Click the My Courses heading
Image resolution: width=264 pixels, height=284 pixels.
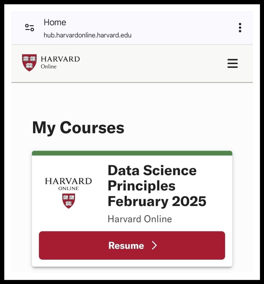[x=78, y=127]
